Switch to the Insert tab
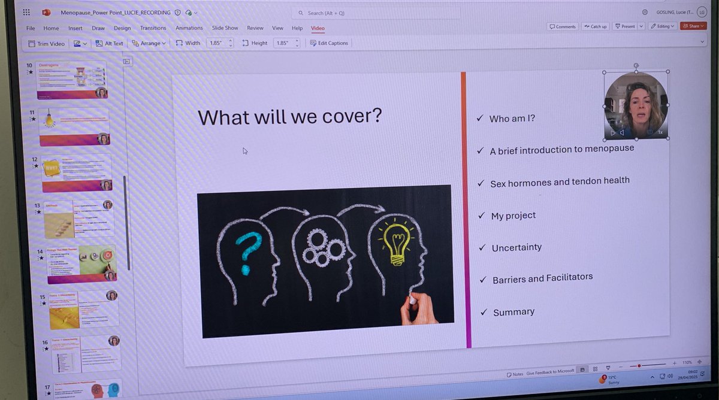This screenshot has width=719, height=400. pyautogui.click(x=75, y=28)
